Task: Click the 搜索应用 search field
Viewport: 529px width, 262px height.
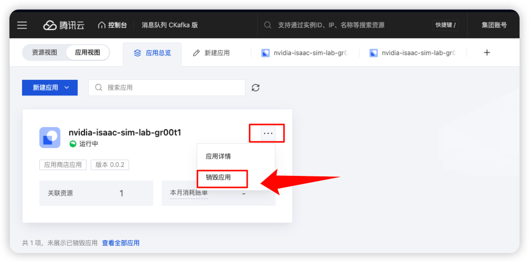Action: 167,88
